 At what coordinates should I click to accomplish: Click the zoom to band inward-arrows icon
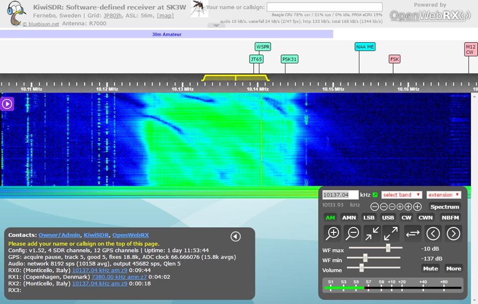point(372,233)
